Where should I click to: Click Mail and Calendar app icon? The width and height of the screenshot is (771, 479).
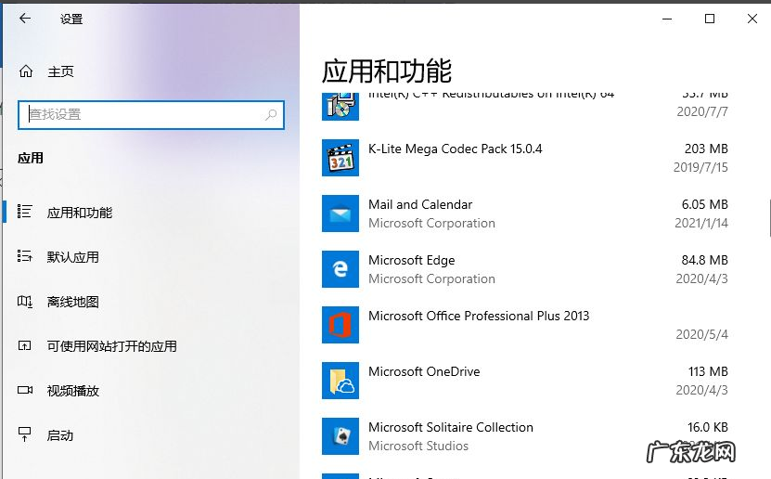341,214
